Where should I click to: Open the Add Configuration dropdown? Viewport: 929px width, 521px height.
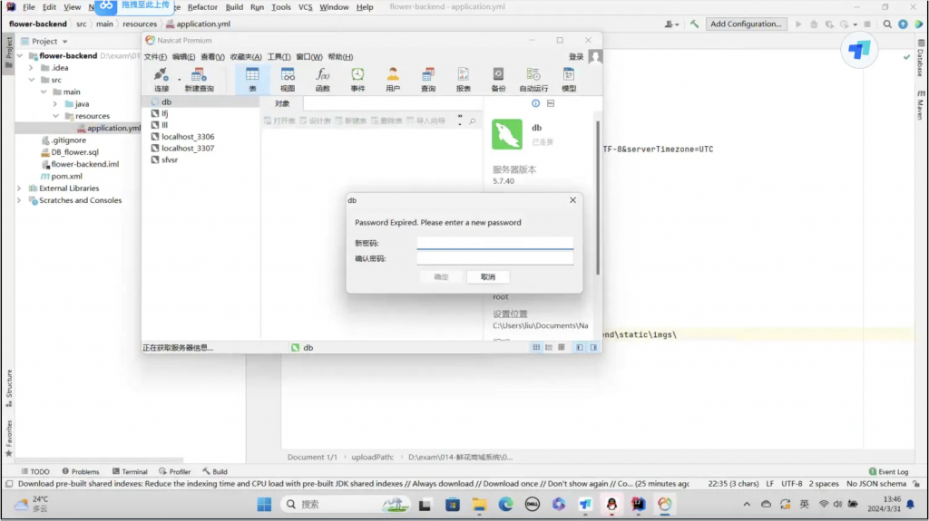[745, 24]
